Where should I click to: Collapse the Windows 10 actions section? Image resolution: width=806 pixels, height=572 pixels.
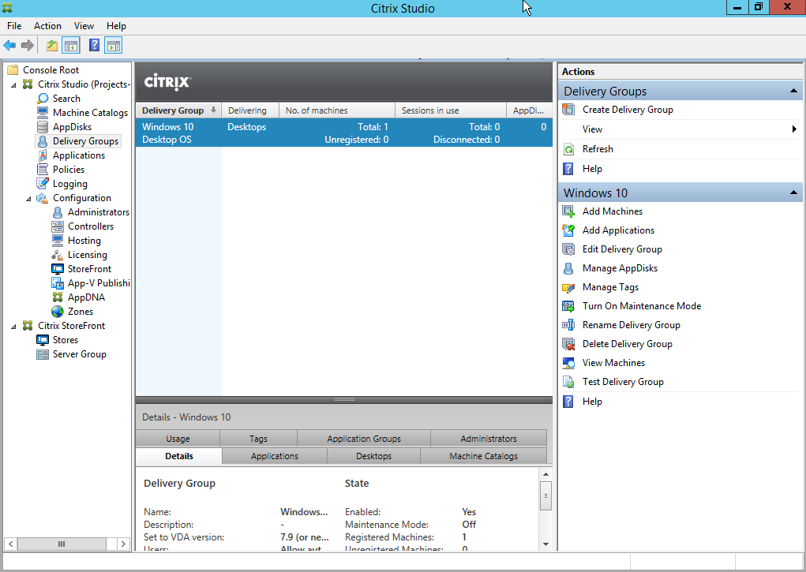point(793,193)
